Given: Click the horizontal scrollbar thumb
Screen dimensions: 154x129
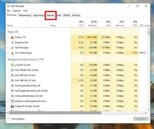Looking at the screenshot, I should click(x=55, y=113).
